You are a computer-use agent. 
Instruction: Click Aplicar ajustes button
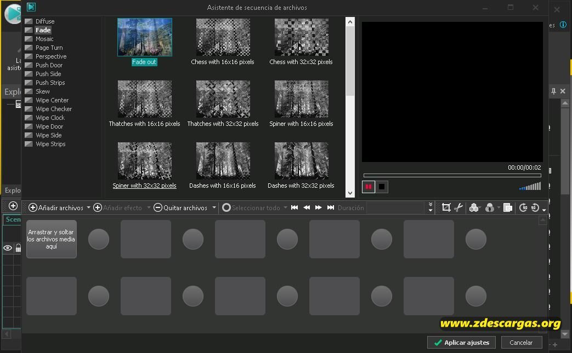click(x=461, y=343)
